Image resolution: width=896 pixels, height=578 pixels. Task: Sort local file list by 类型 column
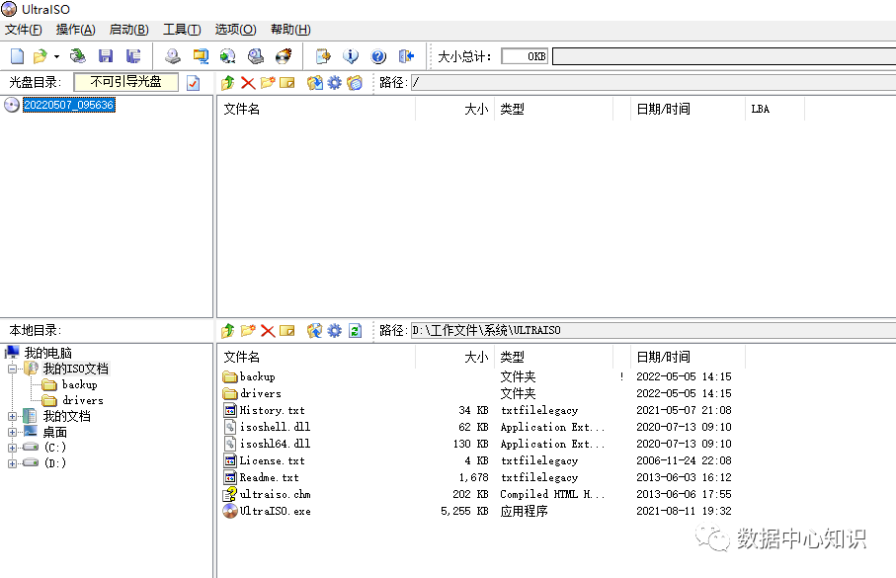tap(553, 358)
